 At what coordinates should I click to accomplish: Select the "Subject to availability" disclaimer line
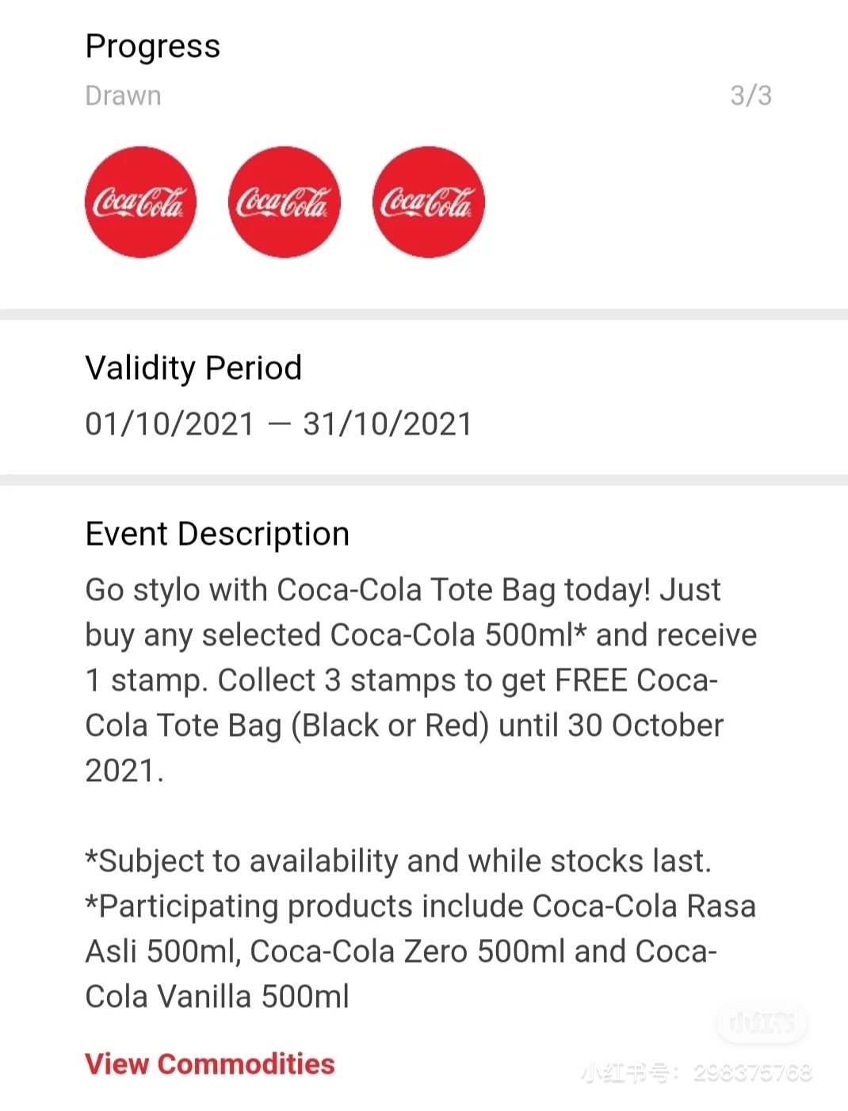click(398, 861)
